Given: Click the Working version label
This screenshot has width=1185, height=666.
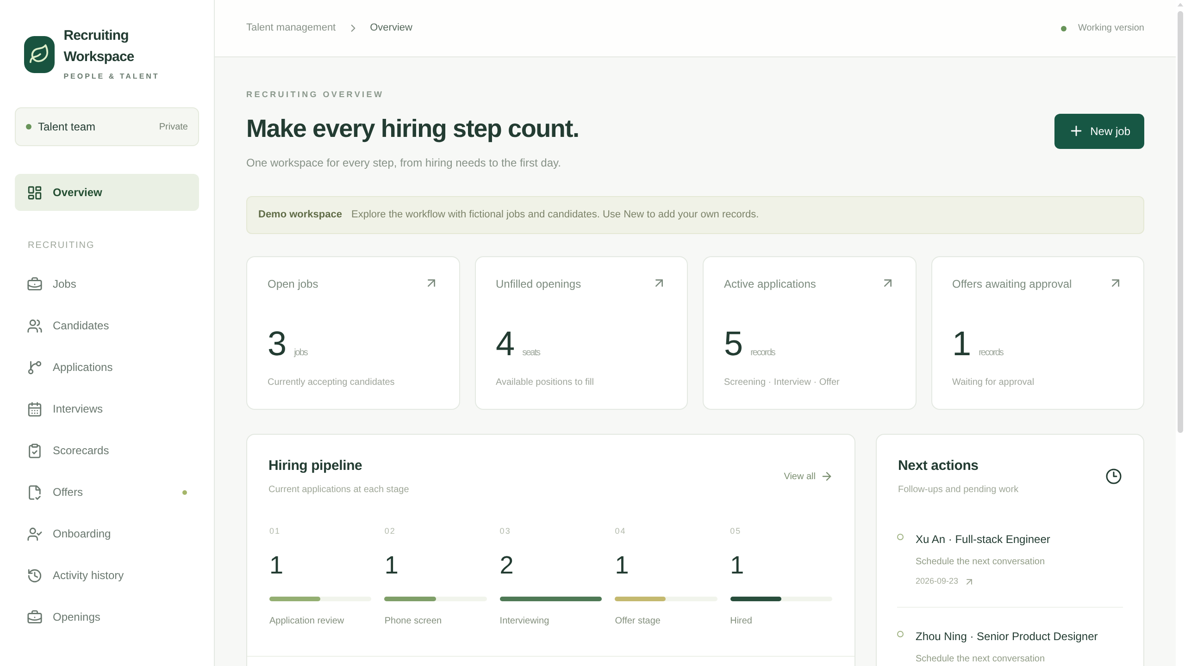Looking at the screenshot, I should tap(1111, 27).
